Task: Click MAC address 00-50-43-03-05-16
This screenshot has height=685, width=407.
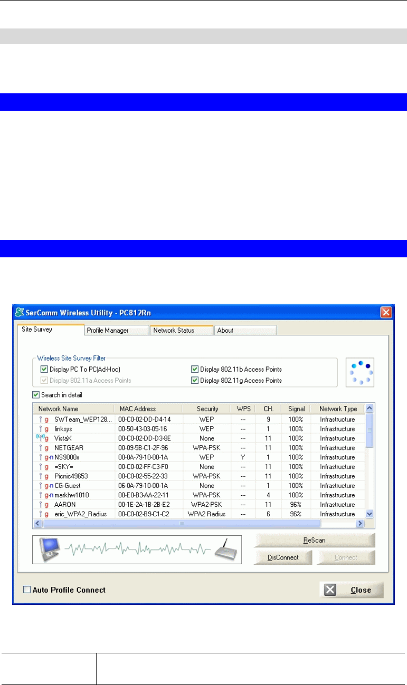Action: (x=143, y=429)
